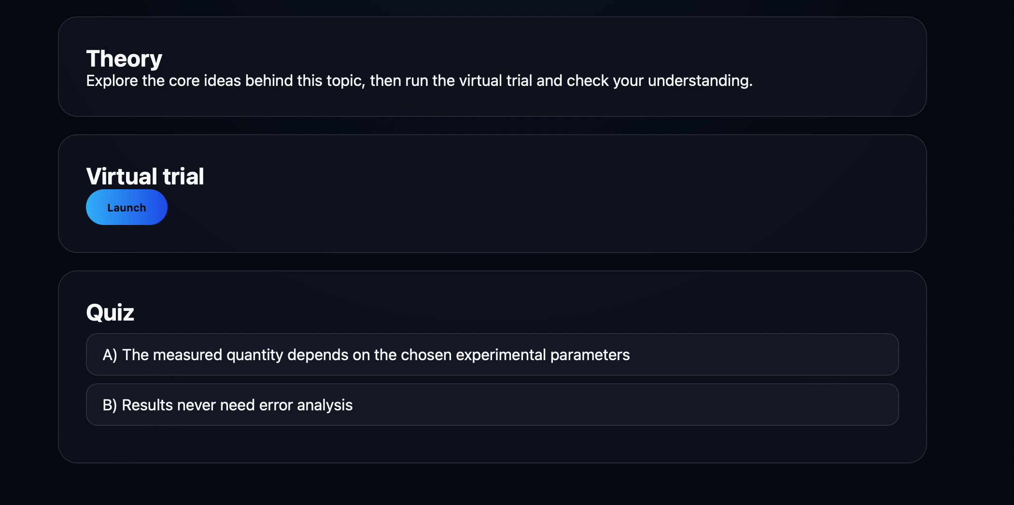Click the Quiz heading

110,312
